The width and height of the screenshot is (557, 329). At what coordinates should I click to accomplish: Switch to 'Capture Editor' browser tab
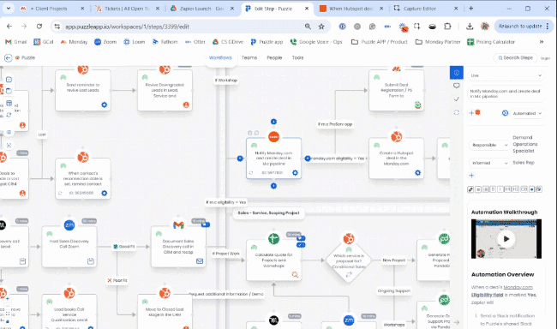point(426,9)
